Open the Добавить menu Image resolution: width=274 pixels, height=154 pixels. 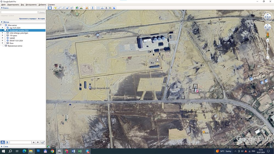point(42,5)
